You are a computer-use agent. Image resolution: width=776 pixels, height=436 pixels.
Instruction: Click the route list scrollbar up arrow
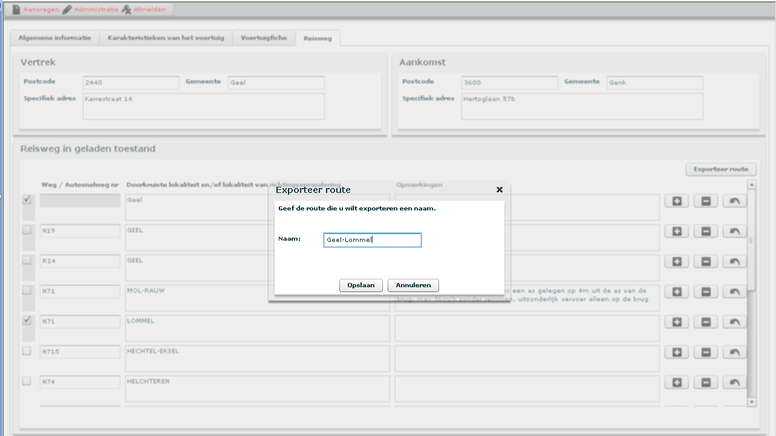tap(752, 184)
